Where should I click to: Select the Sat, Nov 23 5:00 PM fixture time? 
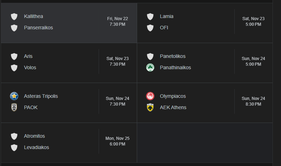point(253,22)
